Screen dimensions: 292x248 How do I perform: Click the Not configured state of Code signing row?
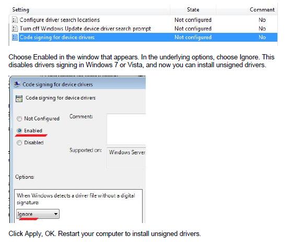(x=193, y=38)
